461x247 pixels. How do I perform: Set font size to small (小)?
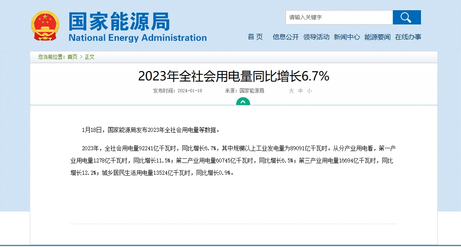click(309, 91)
